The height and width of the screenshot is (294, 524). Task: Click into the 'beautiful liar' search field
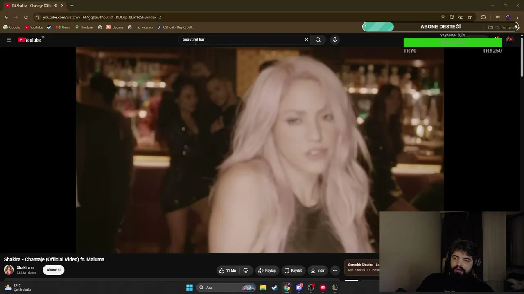tap(242, 40)
